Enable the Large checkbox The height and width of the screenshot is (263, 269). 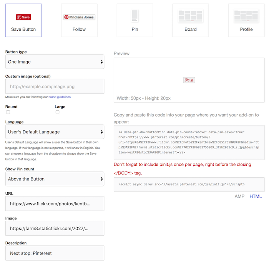58,112
